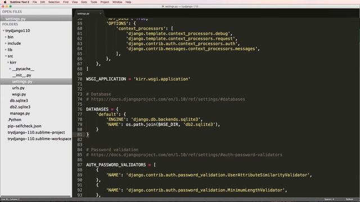360x202 pixels.
Task: Open manage.py from the sidebar
Action: [20, 113]
